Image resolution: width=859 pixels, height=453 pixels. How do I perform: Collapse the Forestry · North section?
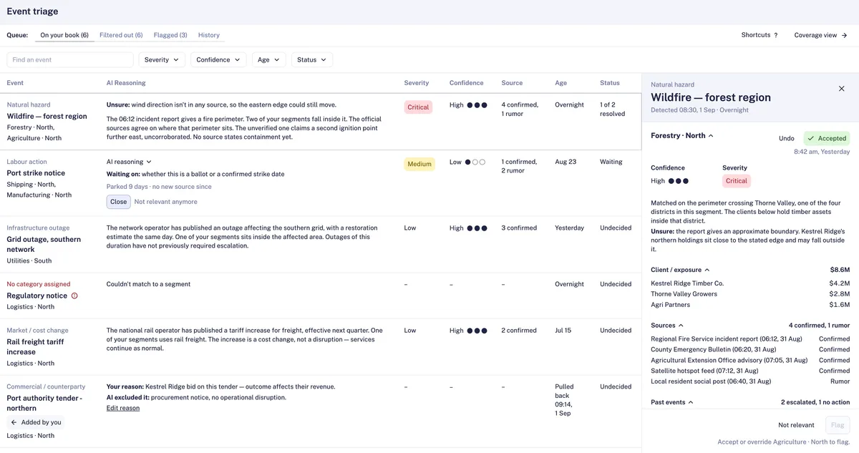pyautogui.click(x=681, y=135)
